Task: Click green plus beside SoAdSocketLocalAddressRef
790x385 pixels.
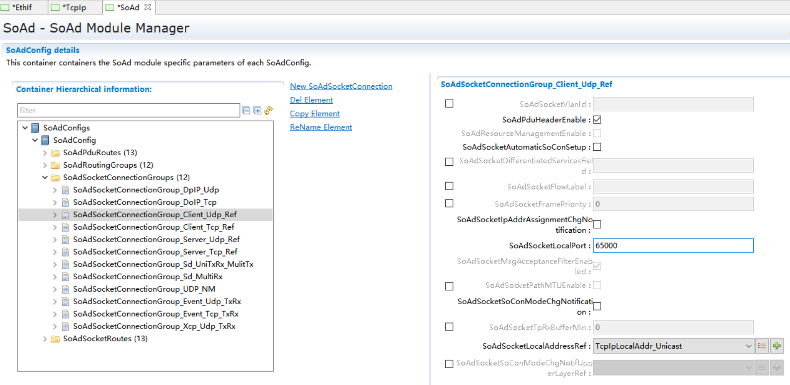Action: [x=777, y=346]
